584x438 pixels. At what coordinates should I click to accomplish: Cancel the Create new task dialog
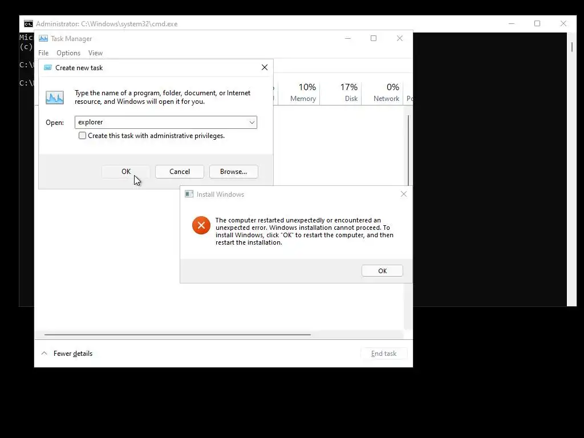[x=180, y=172]
